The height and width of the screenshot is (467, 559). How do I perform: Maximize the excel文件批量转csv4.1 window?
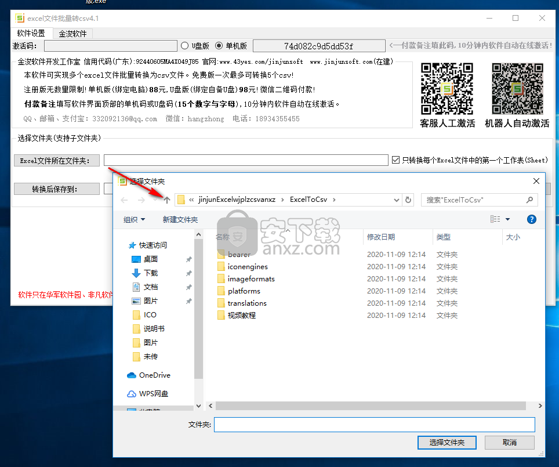(x=516, y=18)
